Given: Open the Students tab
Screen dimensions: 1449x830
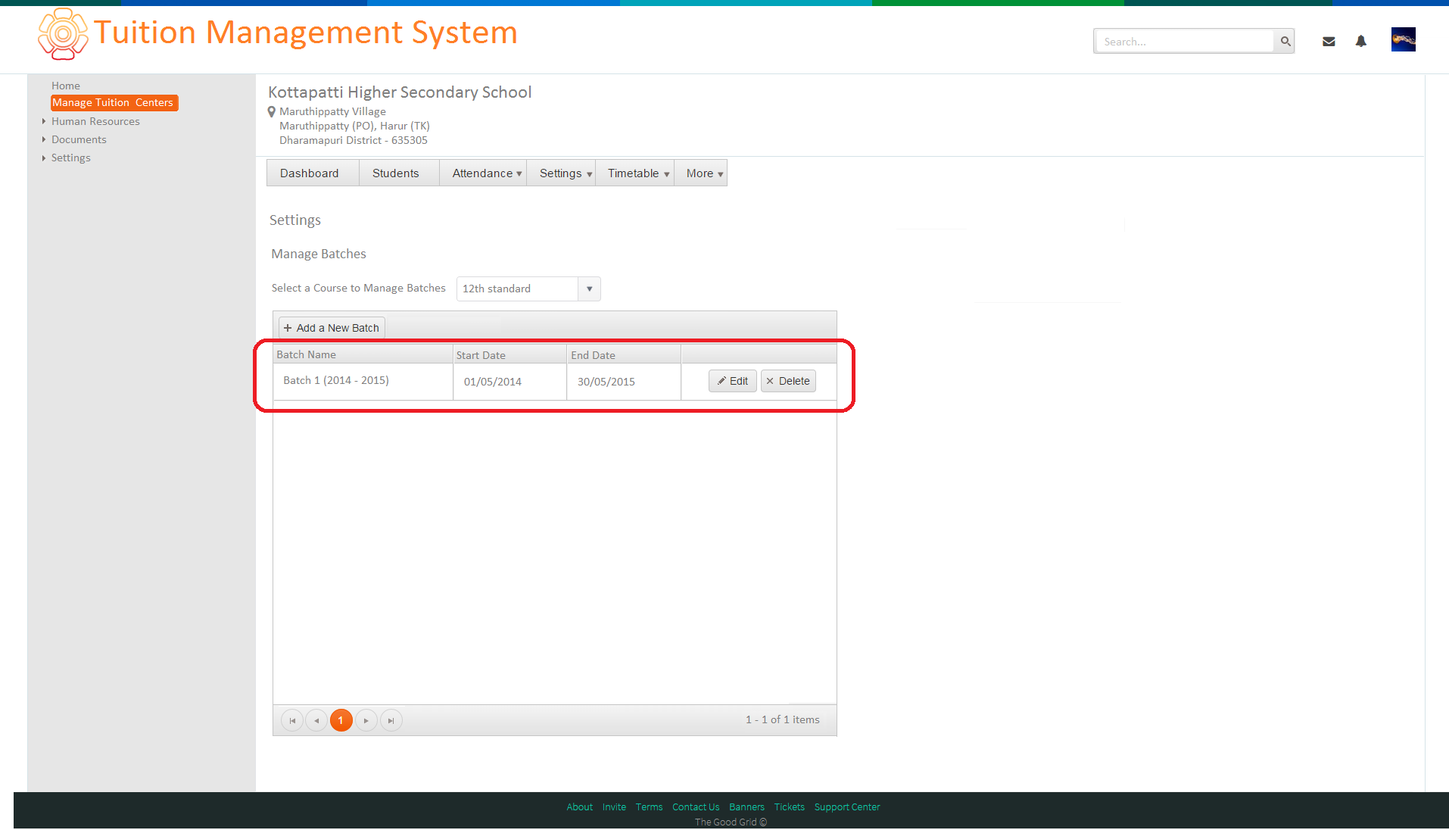Looking at the screenshot, I should [x=395, y=173].
